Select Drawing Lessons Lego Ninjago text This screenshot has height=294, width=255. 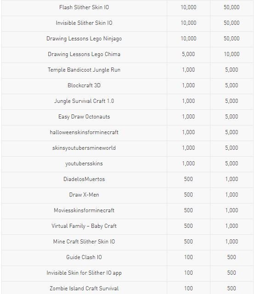84,39
